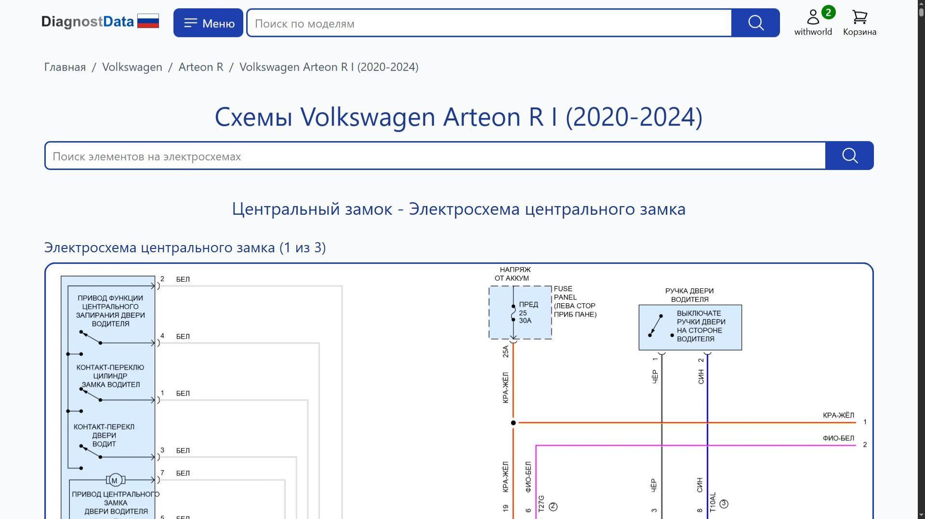Image resolution: width=925 pixels, height=519 pixels.
Task: Click the model search magnifier button
Action: [755, 23]
